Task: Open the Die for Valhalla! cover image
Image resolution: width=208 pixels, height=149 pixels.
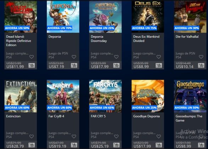Action: [190, 16]
